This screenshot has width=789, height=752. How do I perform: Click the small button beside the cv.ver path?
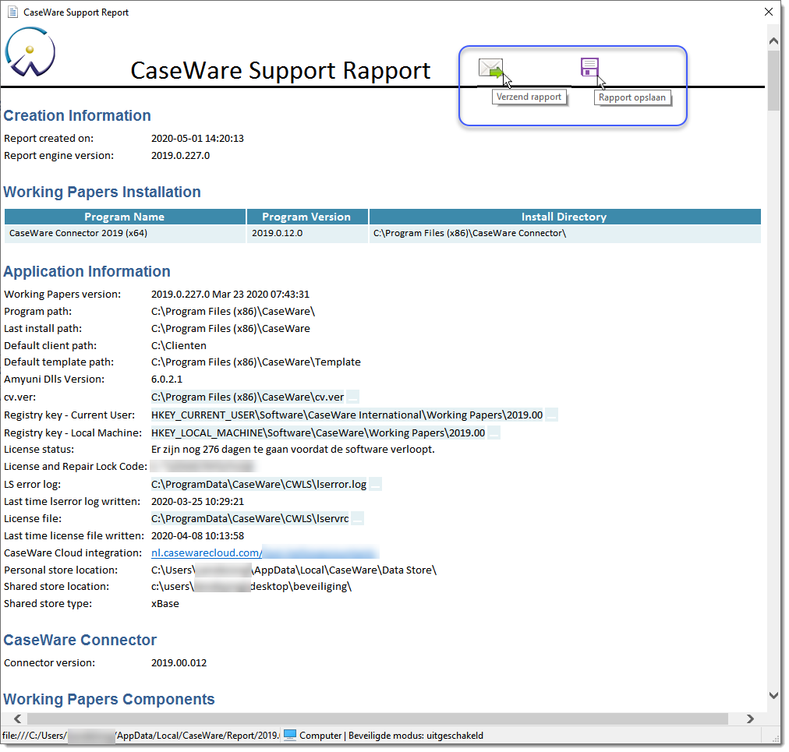coord(352,397)
